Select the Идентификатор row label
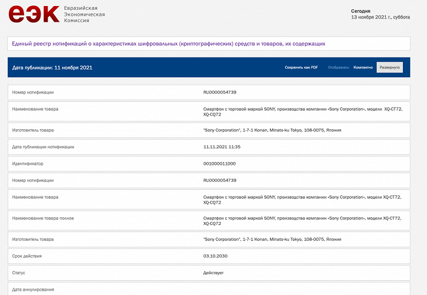Image resolution: width=427 pixels, height=295 pixels. point(27,164)
